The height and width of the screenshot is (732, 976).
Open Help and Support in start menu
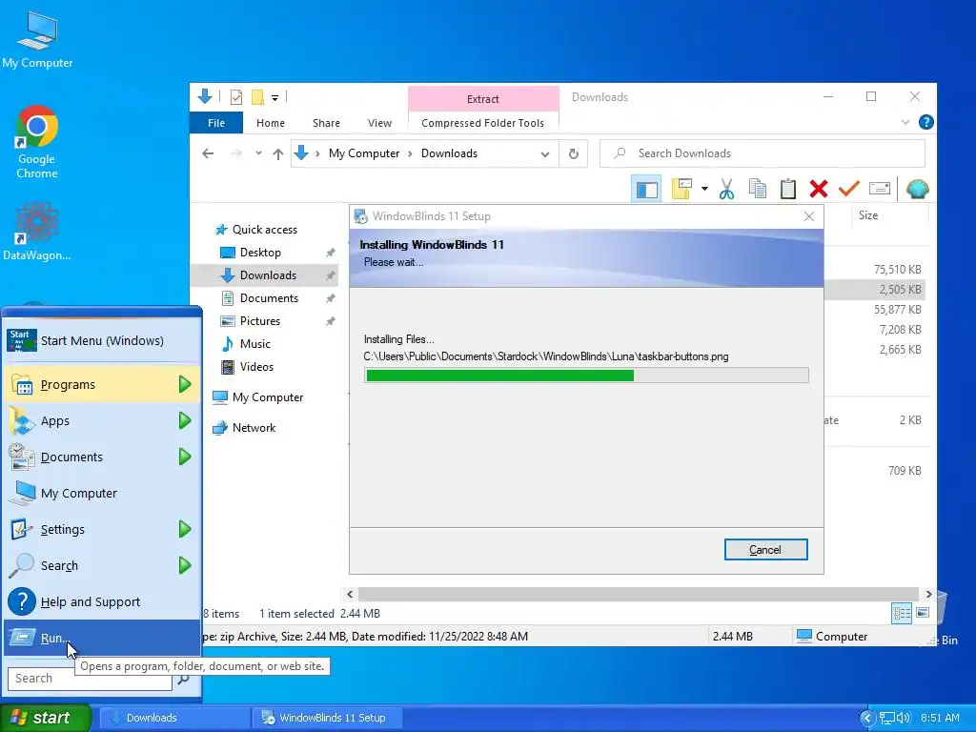click(101, 602)
